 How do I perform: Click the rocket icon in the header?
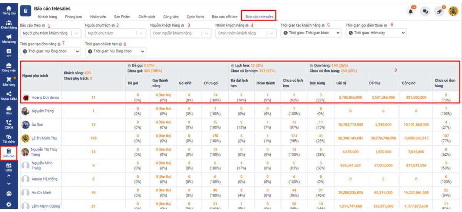pyautogui.click(x=440, y=12)
